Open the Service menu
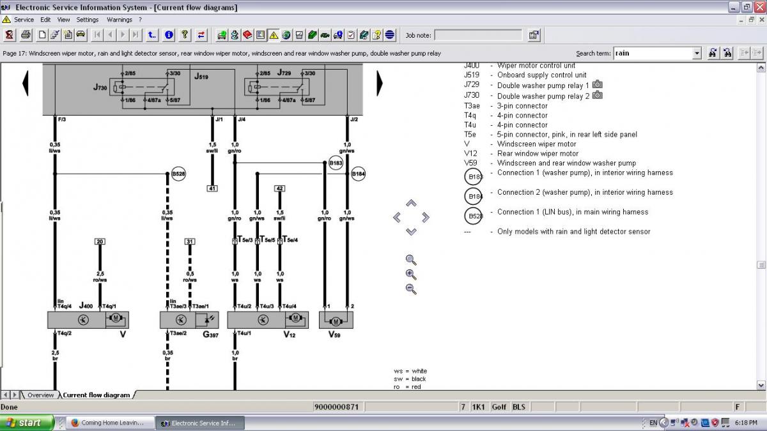This screenshot has width=767, height=431. [24, 20]
